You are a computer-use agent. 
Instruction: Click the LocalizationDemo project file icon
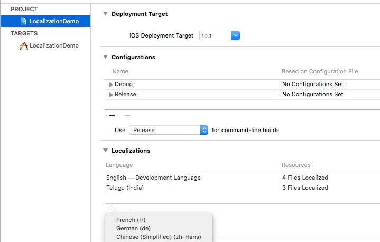coord(24,22)
